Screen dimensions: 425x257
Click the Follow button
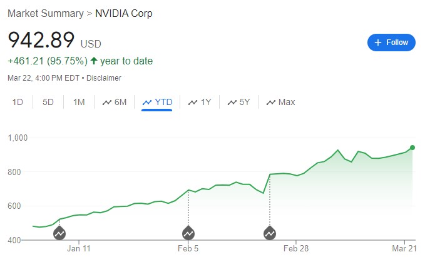pos(391,43)
